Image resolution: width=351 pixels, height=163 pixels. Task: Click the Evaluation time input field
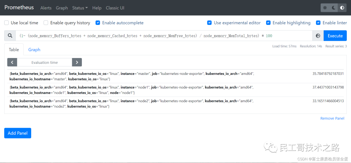[45, 62]
